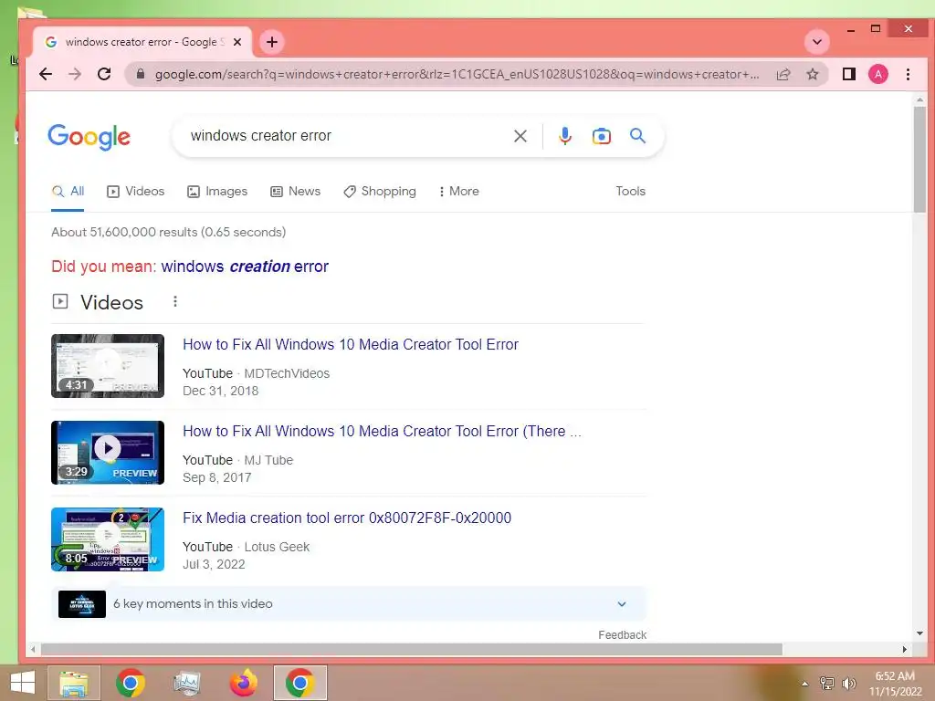Open the resource monitor taskbar icon
This screenshot has height=701, width=935.
coord(186,683)
